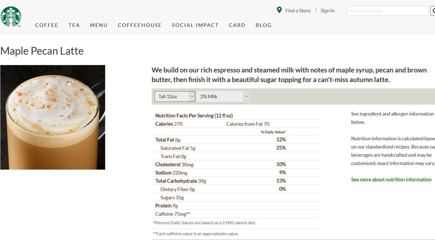Click the Maple Pecan Latte page heading
Screen dimensions: 435x244
42,51
